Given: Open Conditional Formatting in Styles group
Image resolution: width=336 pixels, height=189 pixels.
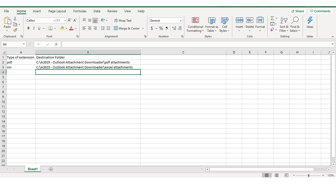Looking at the screenshot, I should click(195, 25).
